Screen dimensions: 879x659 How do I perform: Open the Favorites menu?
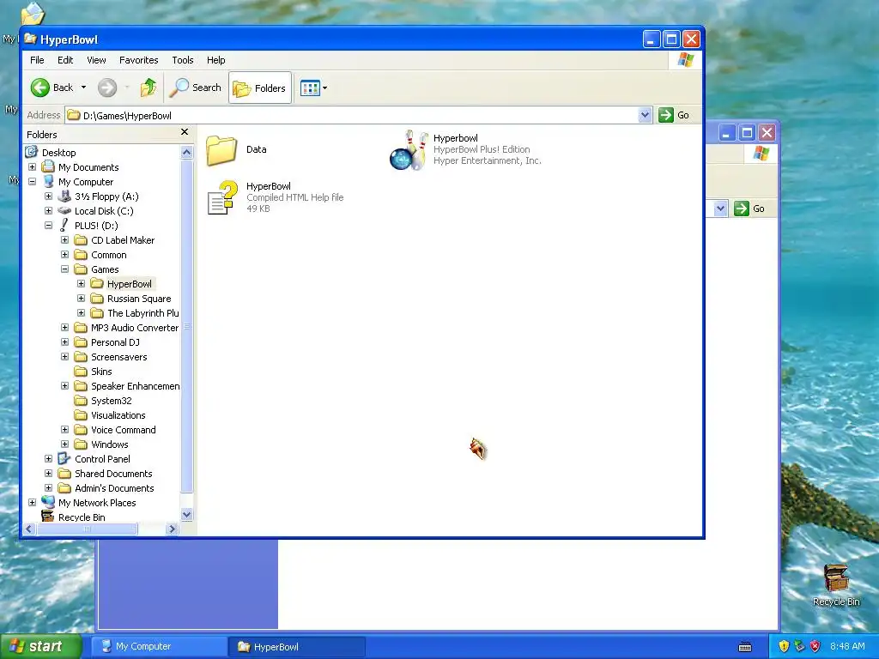[x=138, y=60]
